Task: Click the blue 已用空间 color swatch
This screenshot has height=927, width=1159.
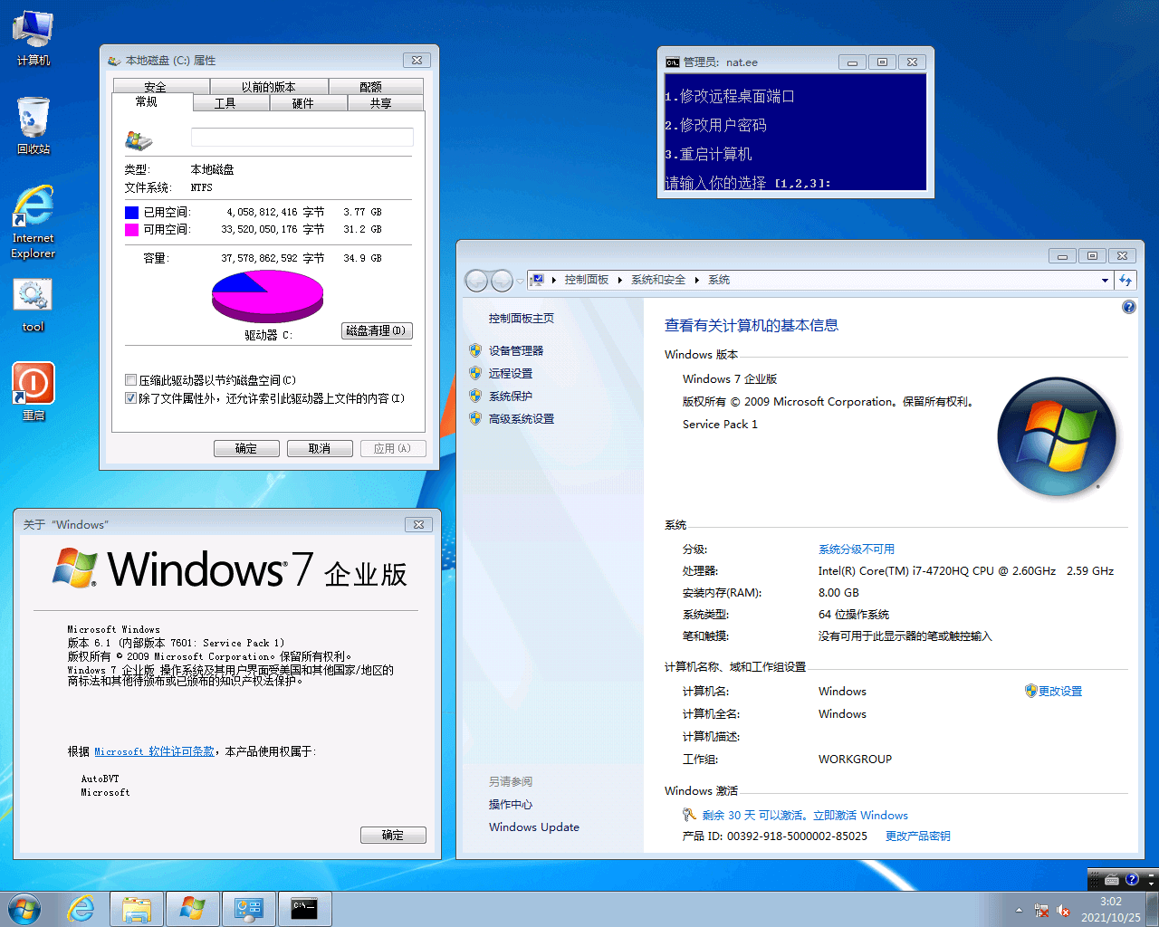Action: point(132,213)
